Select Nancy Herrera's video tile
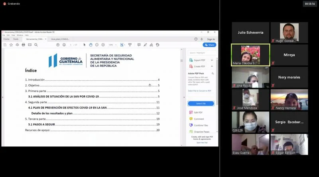319x177 pixels. [x=289, y=100]
